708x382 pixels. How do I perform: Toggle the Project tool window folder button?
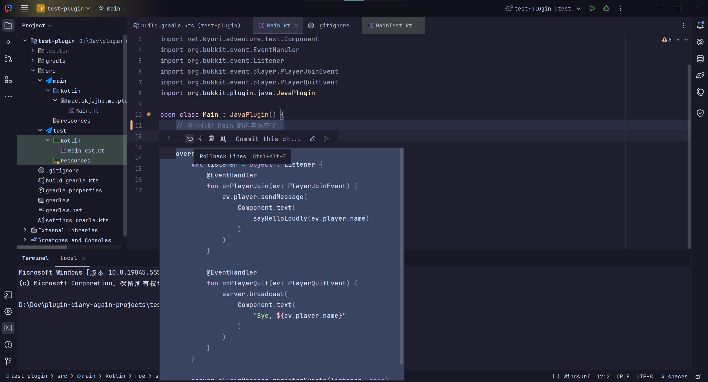[8, 25]
